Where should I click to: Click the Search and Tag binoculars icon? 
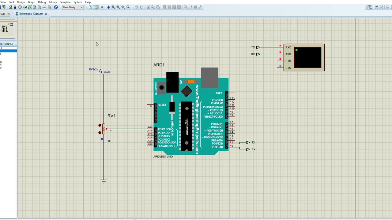[377, 7]
